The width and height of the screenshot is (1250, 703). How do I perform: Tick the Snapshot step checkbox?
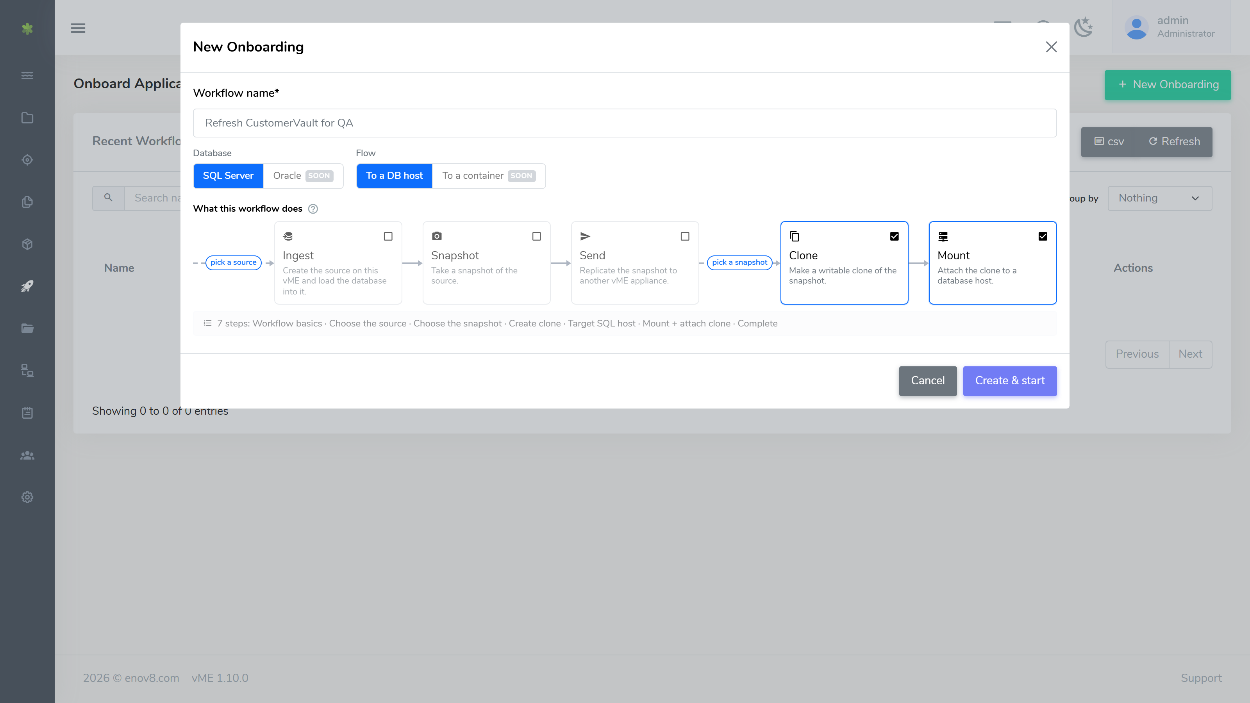point(536,236)
